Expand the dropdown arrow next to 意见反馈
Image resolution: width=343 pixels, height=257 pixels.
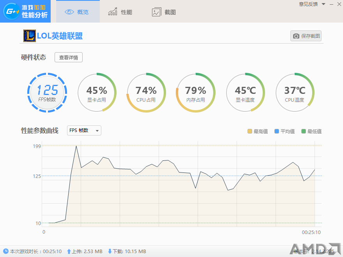(324, 4)
